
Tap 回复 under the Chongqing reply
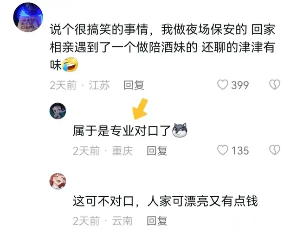click(x=157, y=150)
